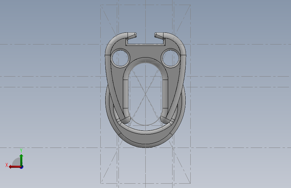Click the red X axis arrow of the triad

(x=15, y=167)
